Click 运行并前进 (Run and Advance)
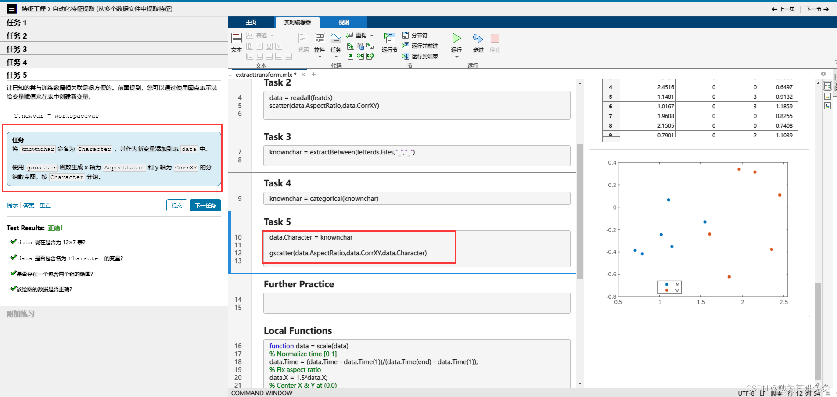This screenshot has width=837, height=397. click(x=420, y=46)
